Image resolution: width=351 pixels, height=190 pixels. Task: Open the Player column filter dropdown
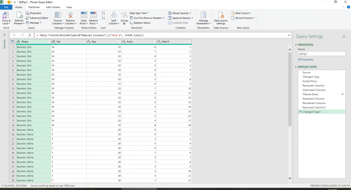[49, 42]
